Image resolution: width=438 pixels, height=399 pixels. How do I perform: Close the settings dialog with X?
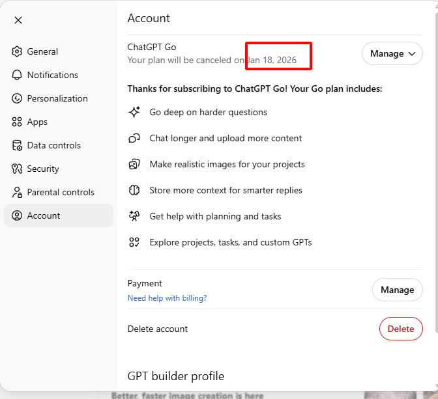pyautogui.click(x=18, y=20)
